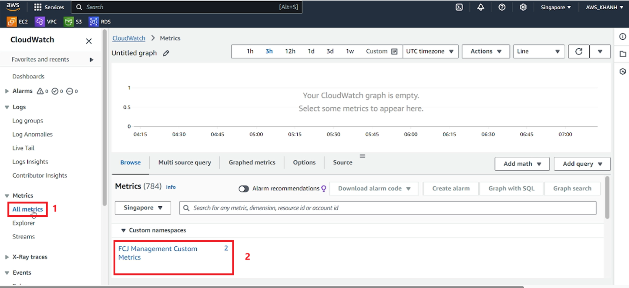
Task: Follow the CloudWatch breadcrumb link
Action: [x=129, y=38]
